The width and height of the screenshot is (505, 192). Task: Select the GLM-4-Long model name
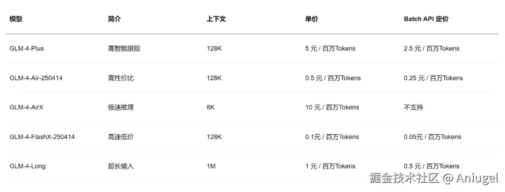click(x=28, y=166)
